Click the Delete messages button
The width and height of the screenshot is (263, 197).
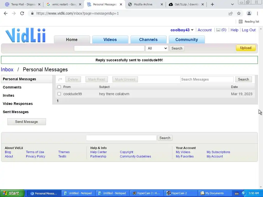73,80
